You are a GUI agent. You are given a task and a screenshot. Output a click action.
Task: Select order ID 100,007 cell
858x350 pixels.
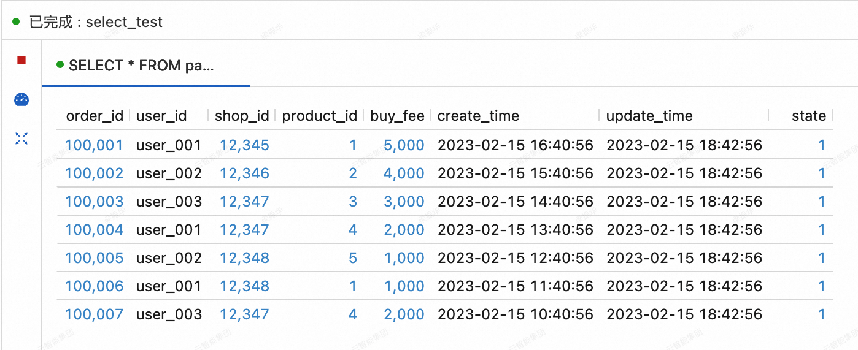94,314
